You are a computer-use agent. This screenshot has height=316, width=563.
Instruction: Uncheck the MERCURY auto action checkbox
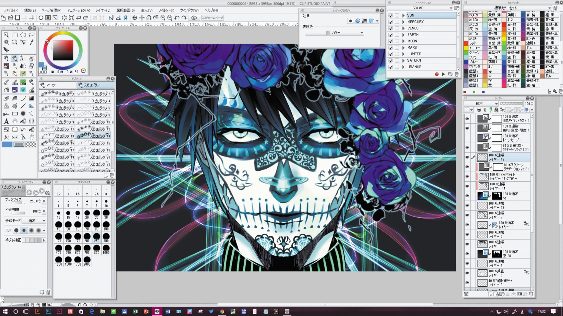tap(391, 22)
